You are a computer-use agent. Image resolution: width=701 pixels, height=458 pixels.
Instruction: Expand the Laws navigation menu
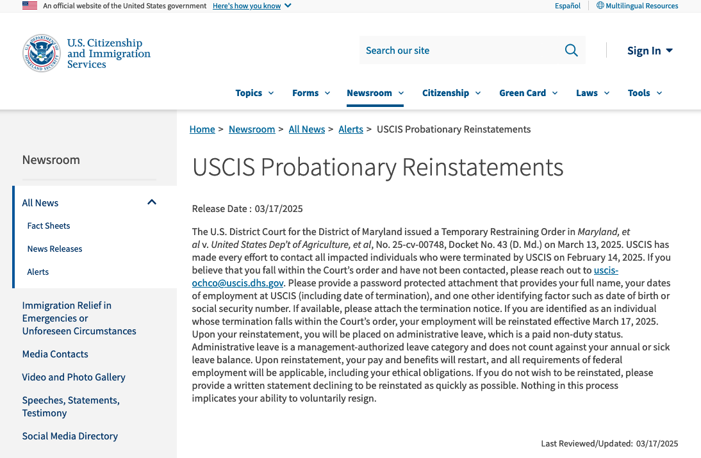pos(592,93)
